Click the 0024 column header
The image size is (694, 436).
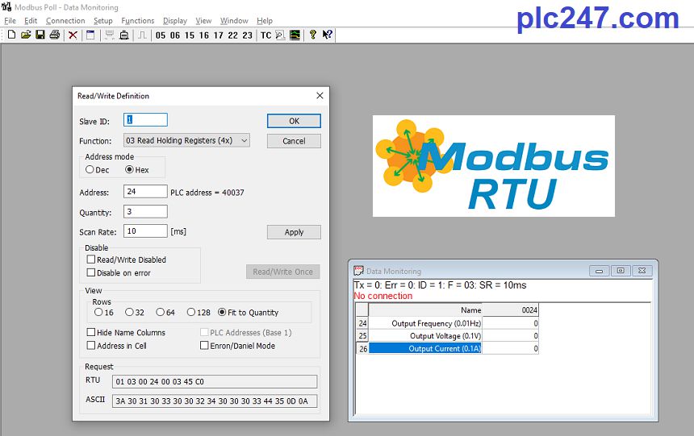tap(510, 310)
